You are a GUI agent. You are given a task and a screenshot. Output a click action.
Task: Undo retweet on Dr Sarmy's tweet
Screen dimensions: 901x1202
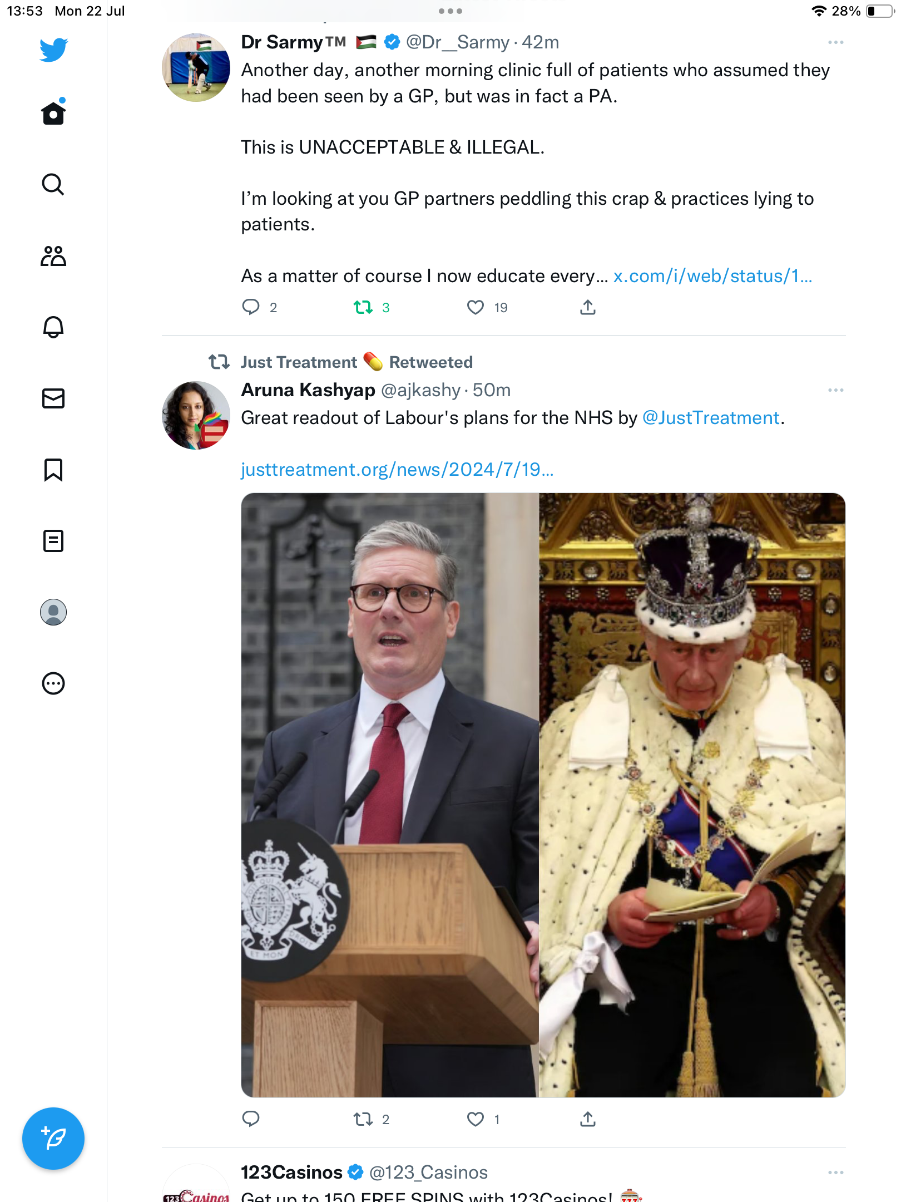pyautogui.click(x=364, y=307)
